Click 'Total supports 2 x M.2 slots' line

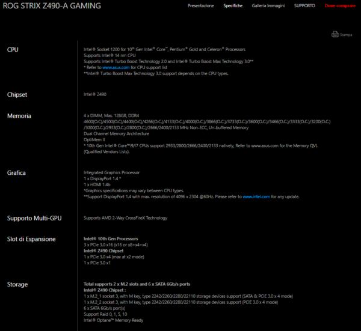point(137,284)
